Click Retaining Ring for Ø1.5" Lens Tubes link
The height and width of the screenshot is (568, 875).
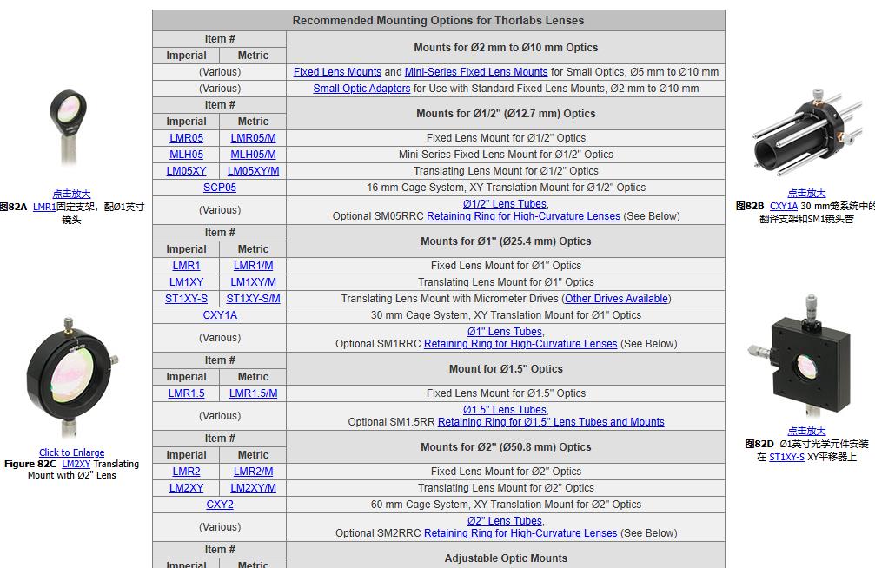(x=551, y=422)
